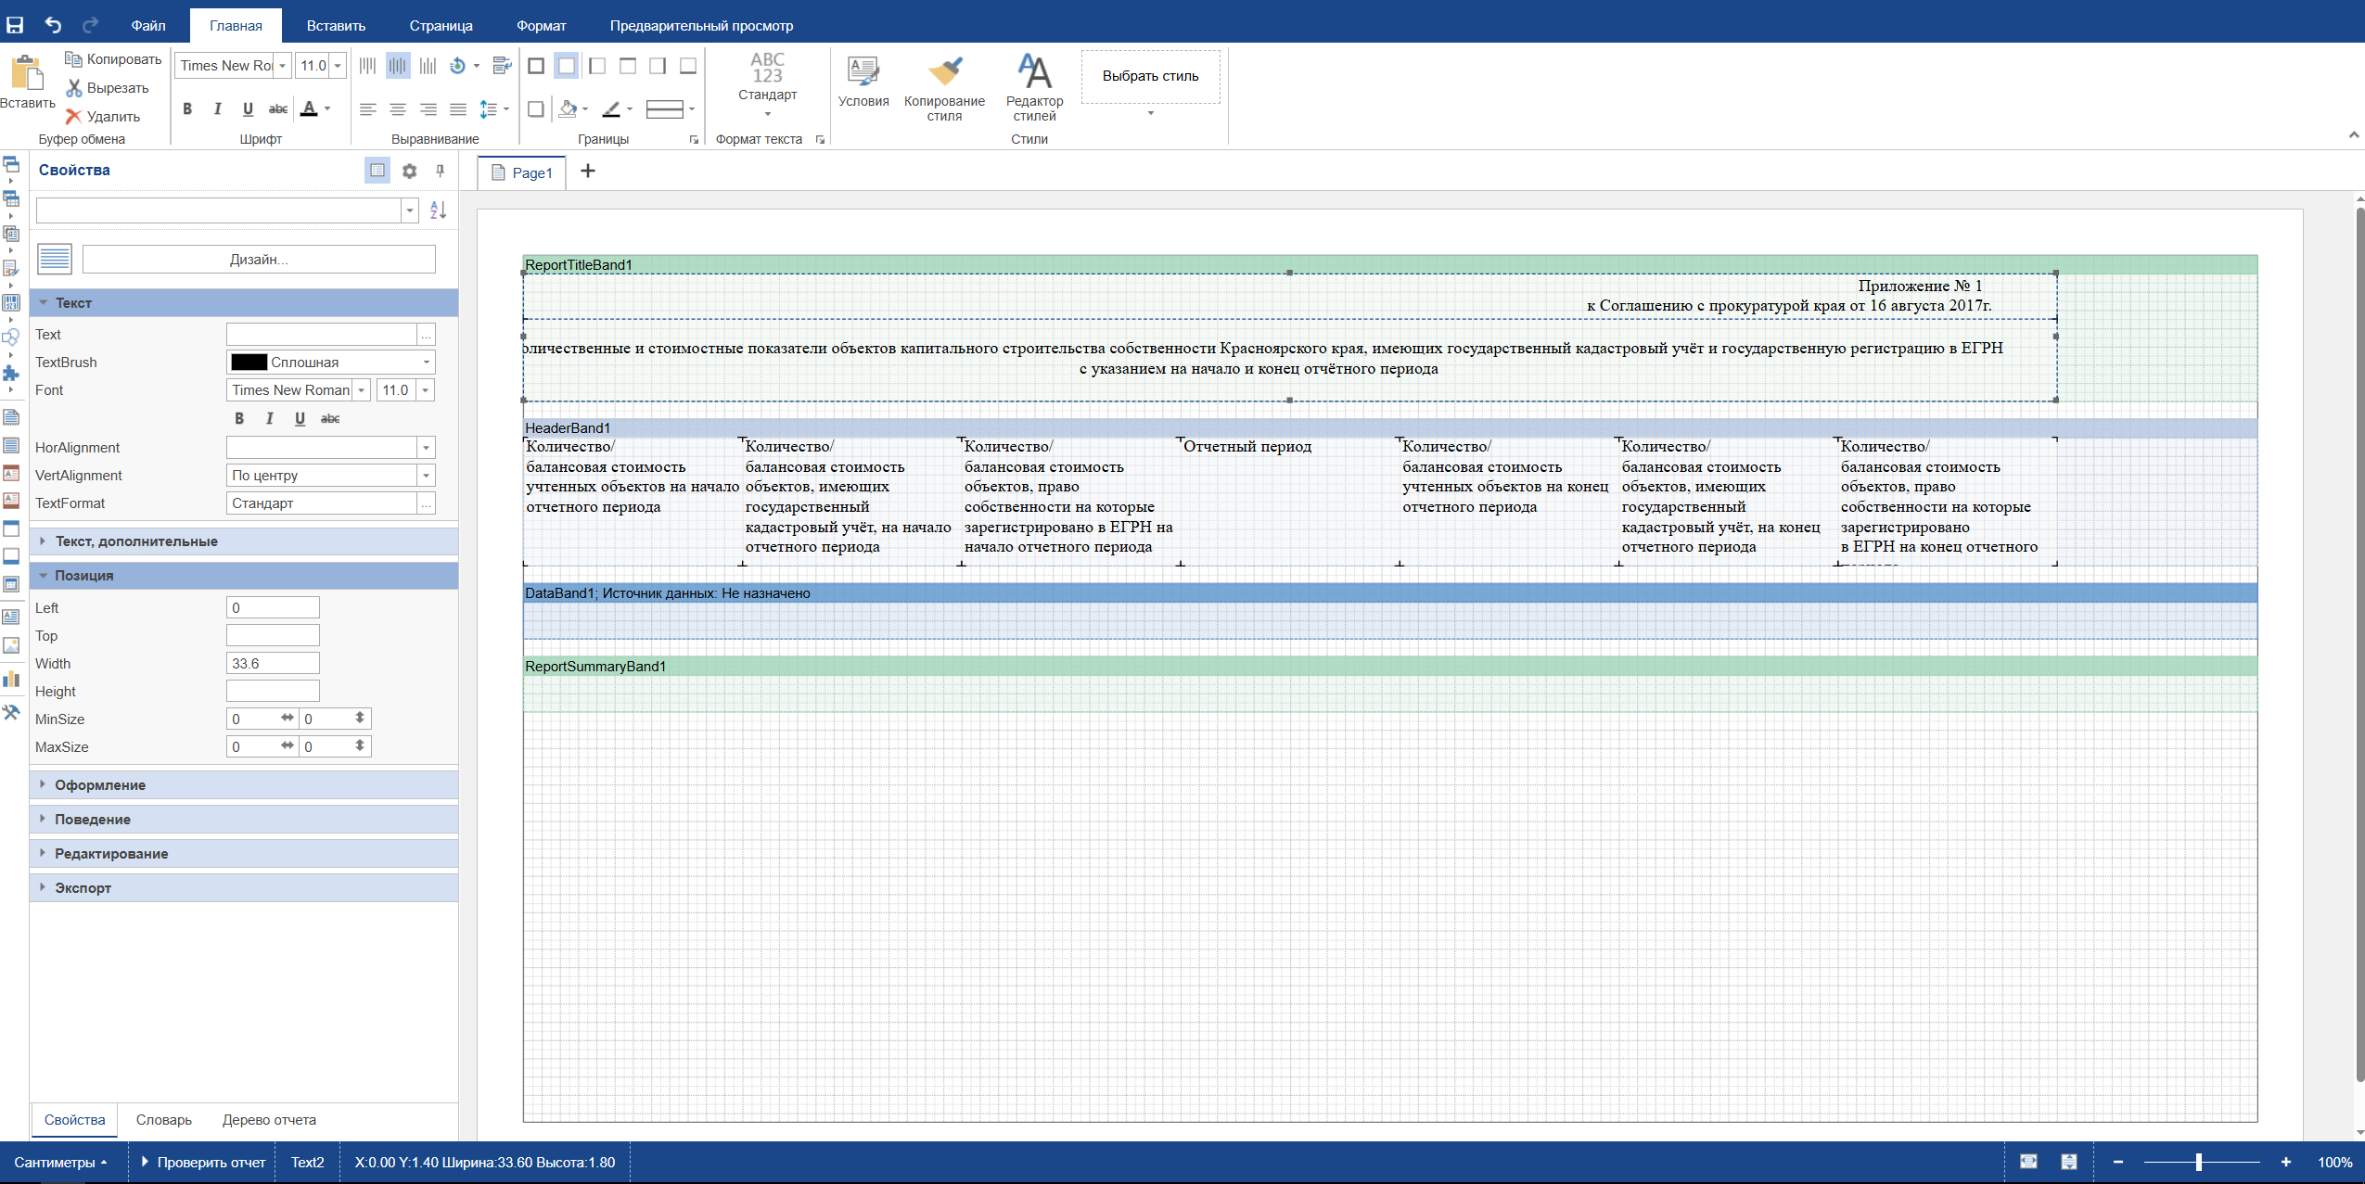
Task: Open the barcodes category in left toolbox
Action: pos(11,302)
